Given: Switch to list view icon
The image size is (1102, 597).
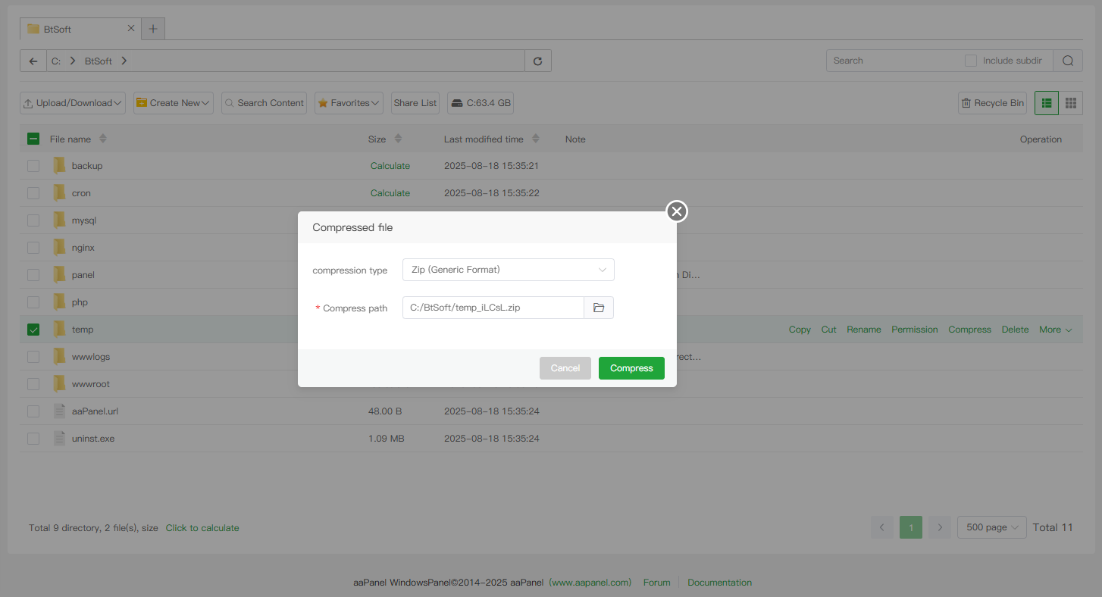Looking at the screenshot, I should click(1047, 103).
